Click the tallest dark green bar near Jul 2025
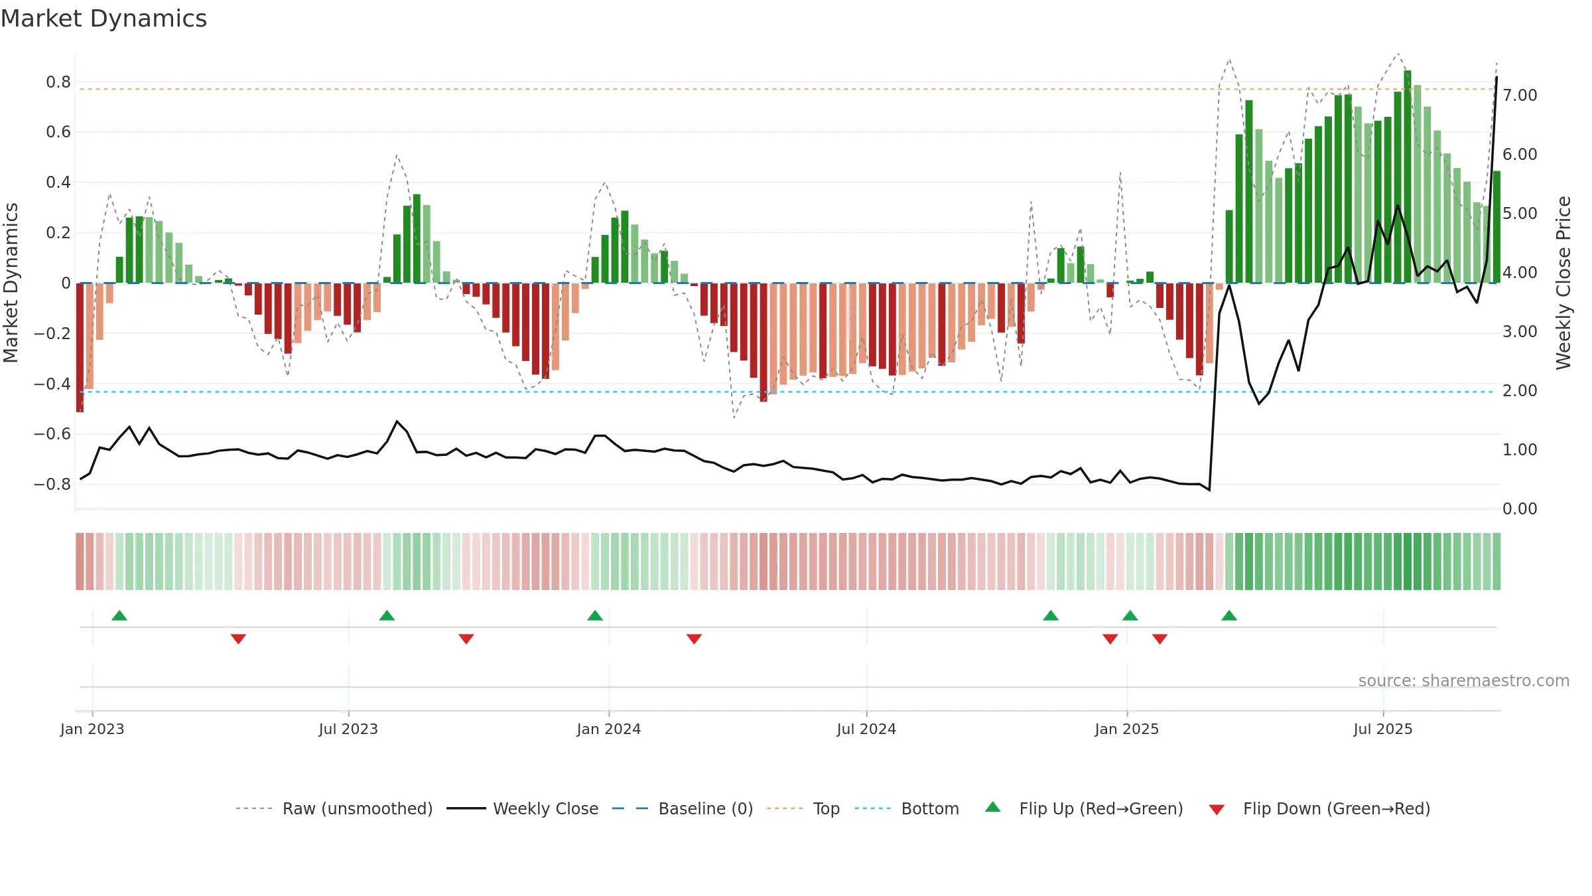This screenshot has height=896, width=1592. [1408, 177]
